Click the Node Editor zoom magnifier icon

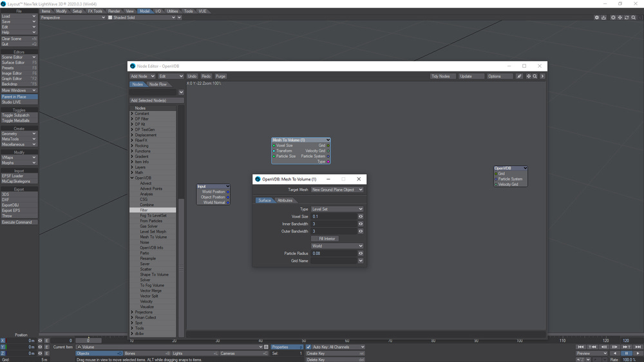click(x=535, y=77)
